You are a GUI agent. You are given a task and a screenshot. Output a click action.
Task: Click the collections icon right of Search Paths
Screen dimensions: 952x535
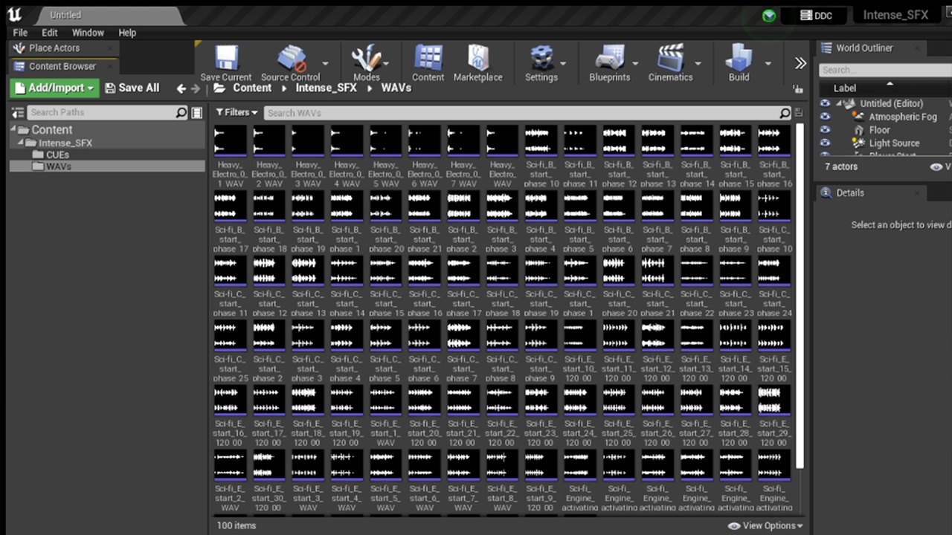pyautogui.click(x=197, y=112)
